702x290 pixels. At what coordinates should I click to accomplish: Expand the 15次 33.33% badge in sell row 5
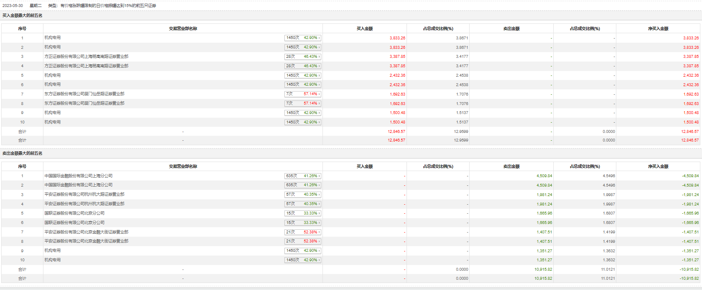point(302,213)
